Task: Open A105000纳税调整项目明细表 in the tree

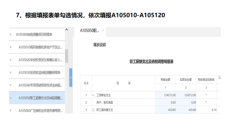Action: click(34, 34)
